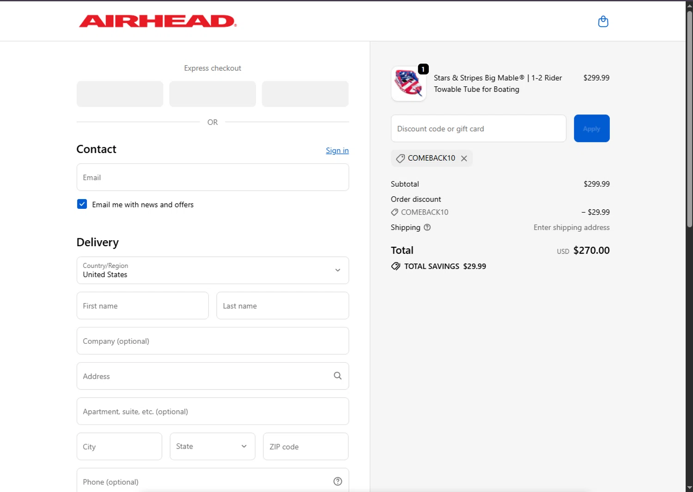Open the Country/Region dropdown
This screenshot has width=693, height=492.
pos(213,270)
